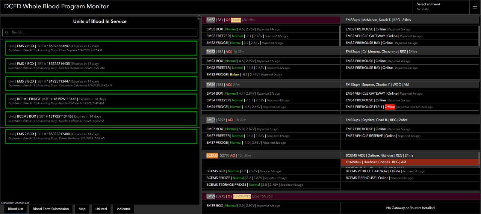Image resolution: width=481 pixels, height=214 pixels.
Task: Click the BCEMS VEHICLE GATEWAY row
Action: tap(410, 171)
